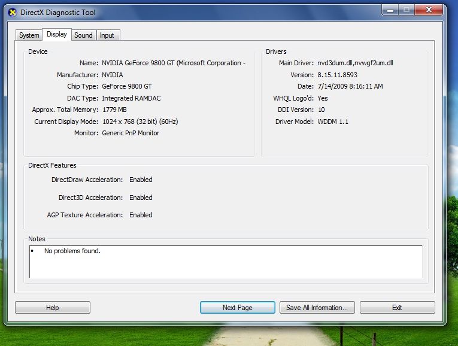Click the Manufacturer value NVIDIA
Screen dimensions: 458x346
tap(113, 75)
